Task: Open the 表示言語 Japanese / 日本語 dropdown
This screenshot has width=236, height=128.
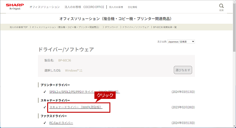Action: point(181,41)
